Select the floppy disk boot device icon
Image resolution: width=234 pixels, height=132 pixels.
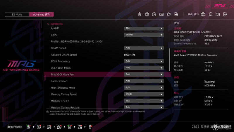point(80,127)
